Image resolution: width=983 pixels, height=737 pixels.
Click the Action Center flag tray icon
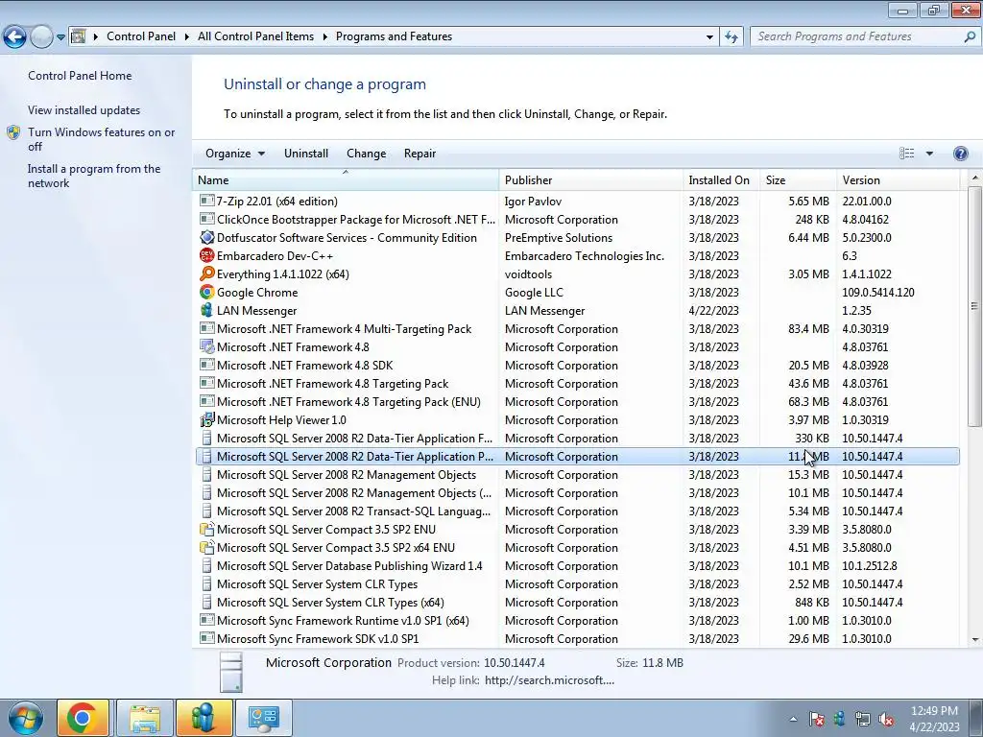[x=816, y=719]
